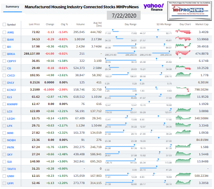Click the Yahoo Finance logo
Viewport: 214px width, 189px height.
[154, 7]
